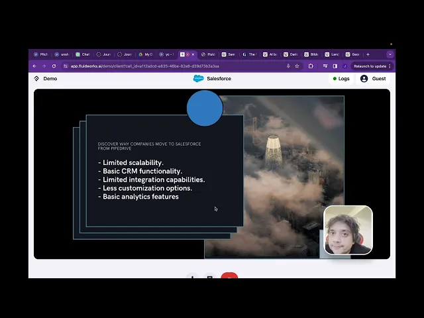Click 'Basic CRM functionality.' bullet
This screenshot has height=318, width=424.
tap(140, 171)
